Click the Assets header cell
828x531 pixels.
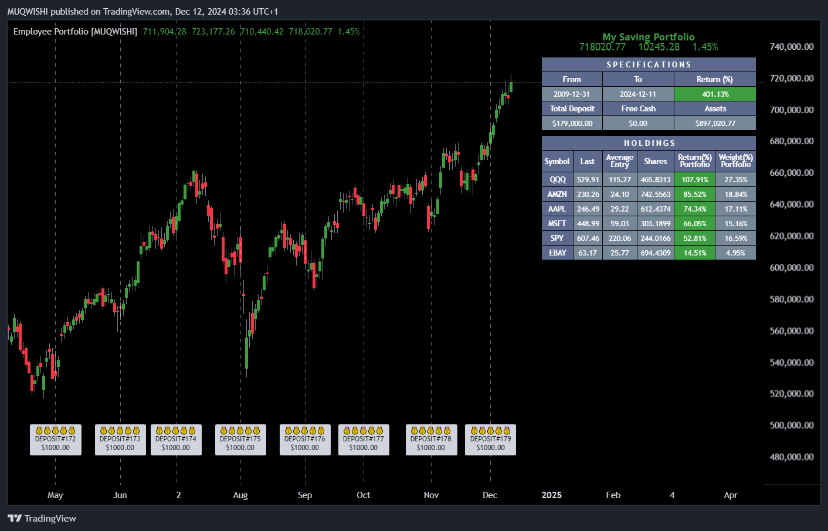click(x=715, y=108)
